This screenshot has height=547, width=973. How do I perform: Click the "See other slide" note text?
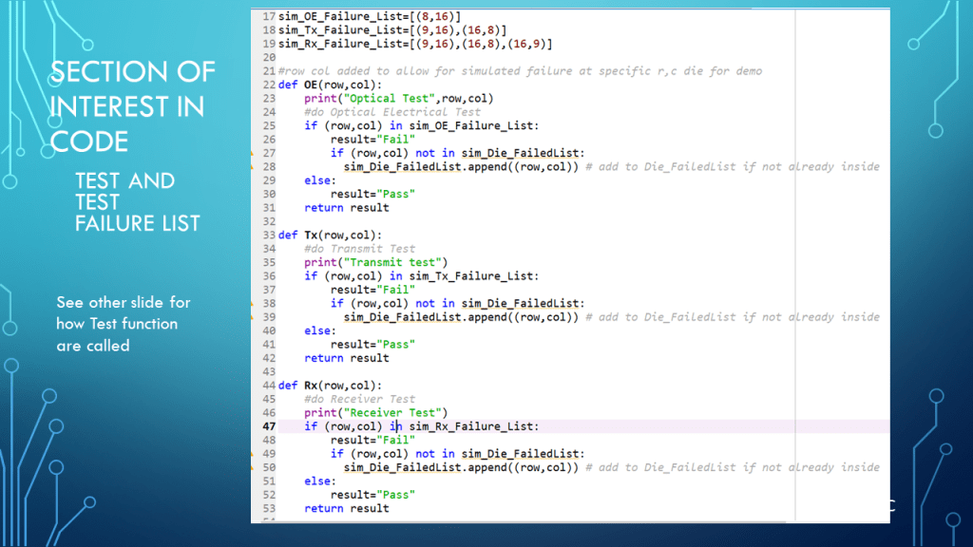[122, 324]
